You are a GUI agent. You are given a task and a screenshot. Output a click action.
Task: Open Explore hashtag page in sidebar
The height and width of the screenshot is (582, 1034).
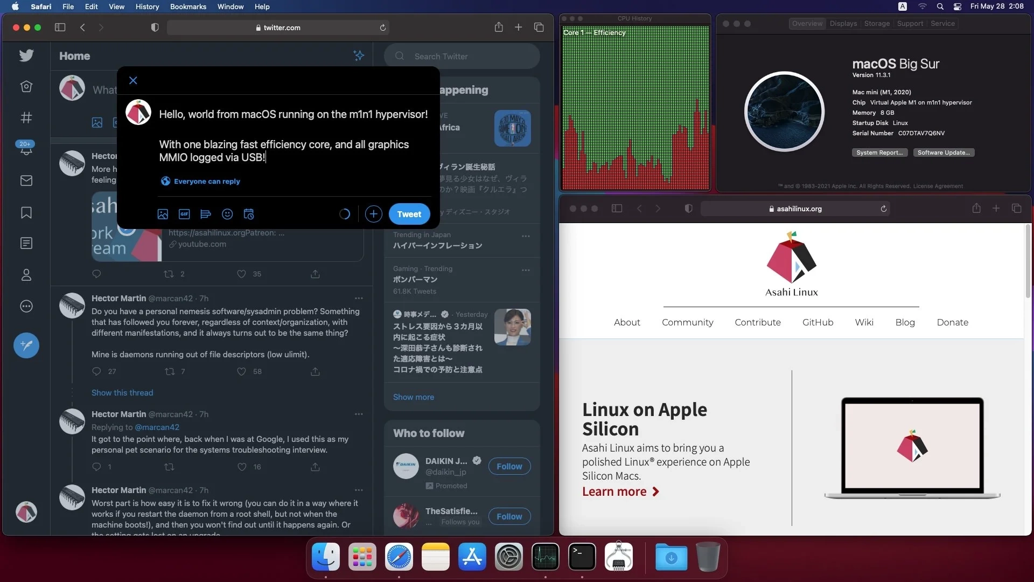[26, 117]
